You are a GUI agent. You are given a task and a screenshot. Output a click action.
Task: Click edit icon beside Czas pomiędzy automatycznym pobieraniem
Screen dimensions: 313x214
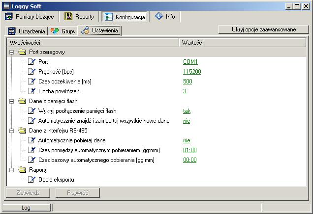[x=31, y=150]
